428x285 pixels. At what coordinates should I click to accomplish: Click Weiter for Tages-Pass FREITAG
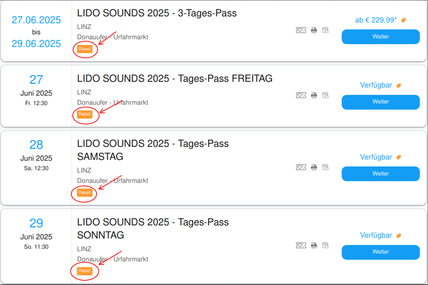point(381,102)
